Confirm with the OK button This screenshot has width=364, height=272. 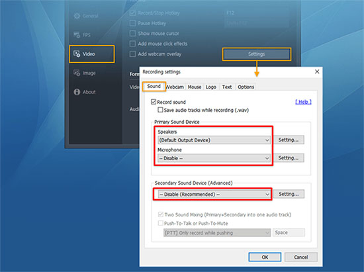[265, 257]
